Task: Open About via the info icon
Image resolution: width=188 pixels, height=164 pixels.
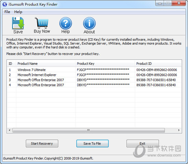Action: pos(89,23)
